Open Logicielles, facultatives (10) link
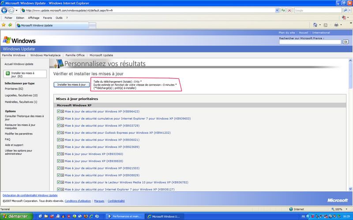The image size is (353, 220). click(21, 95)
